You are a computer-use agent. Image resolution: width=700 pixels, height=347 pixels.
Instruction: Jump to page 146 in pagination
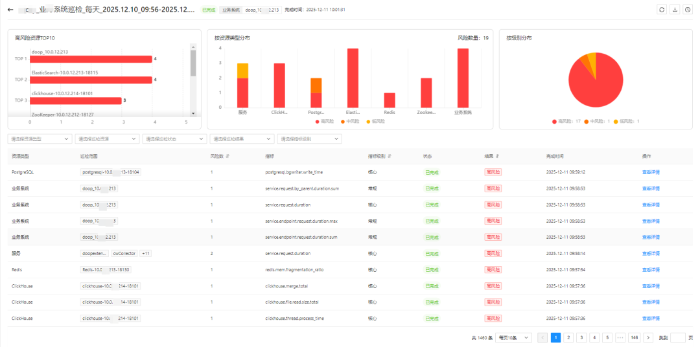(x=635, y=338)
